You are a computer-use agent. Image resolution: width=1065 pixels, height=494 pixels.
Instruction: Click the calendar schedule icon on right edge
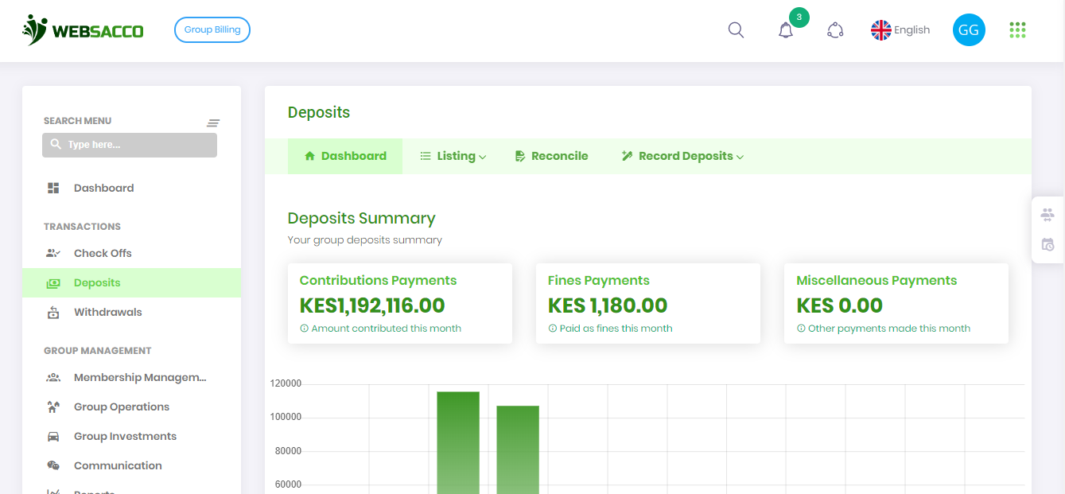click(x=1047, y=243)
